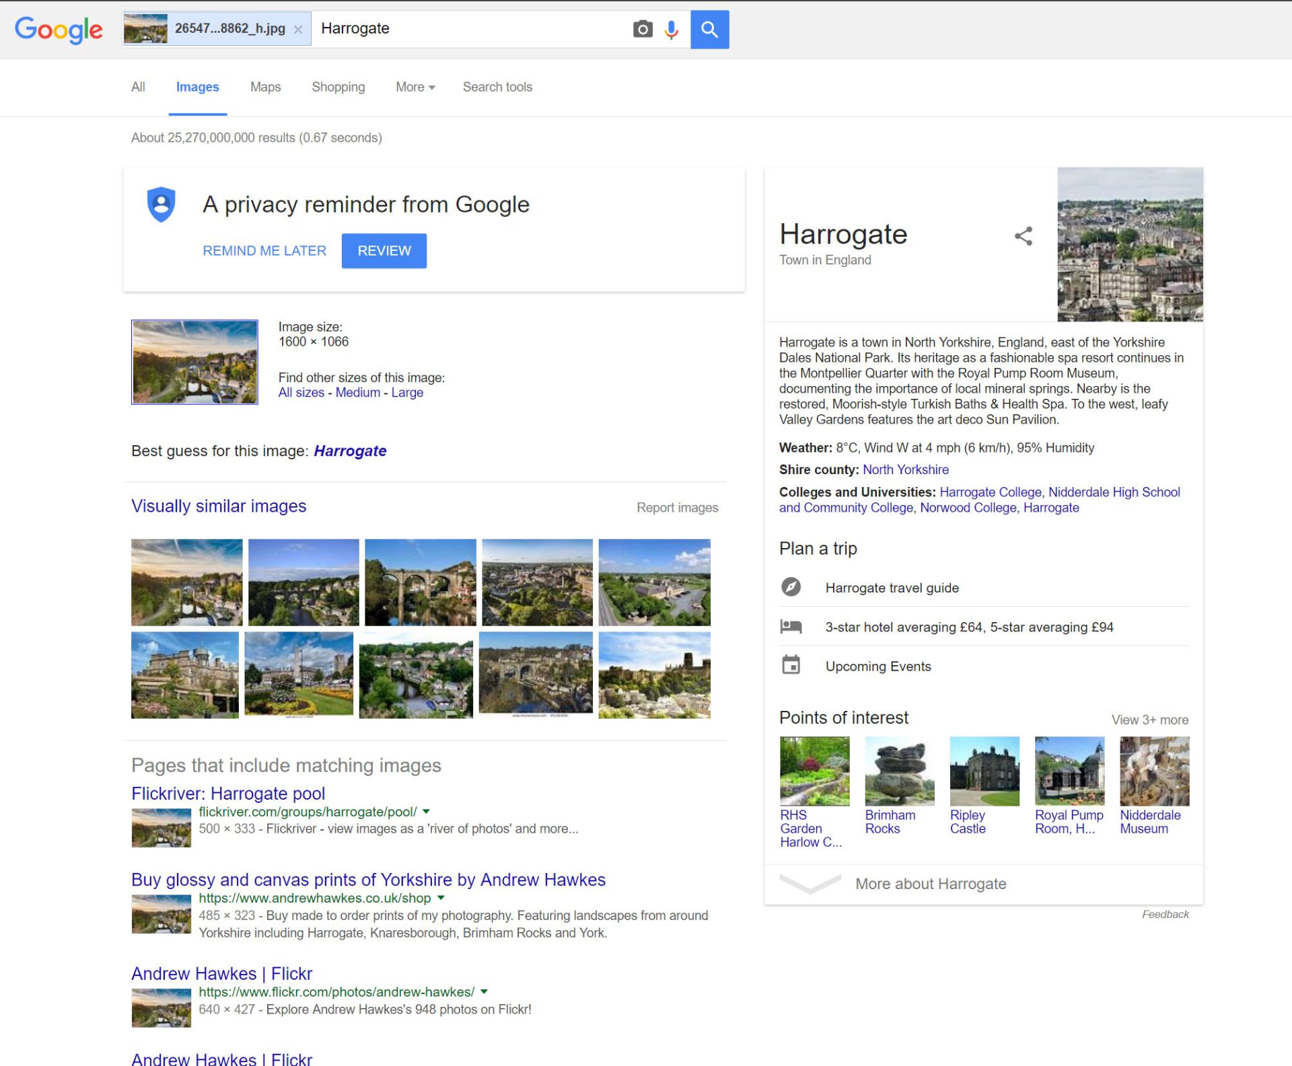The height and width of the screenshot is (1066, 1292).
Task: Open 3-star hotel averaging £64 row
Action: 984,627
